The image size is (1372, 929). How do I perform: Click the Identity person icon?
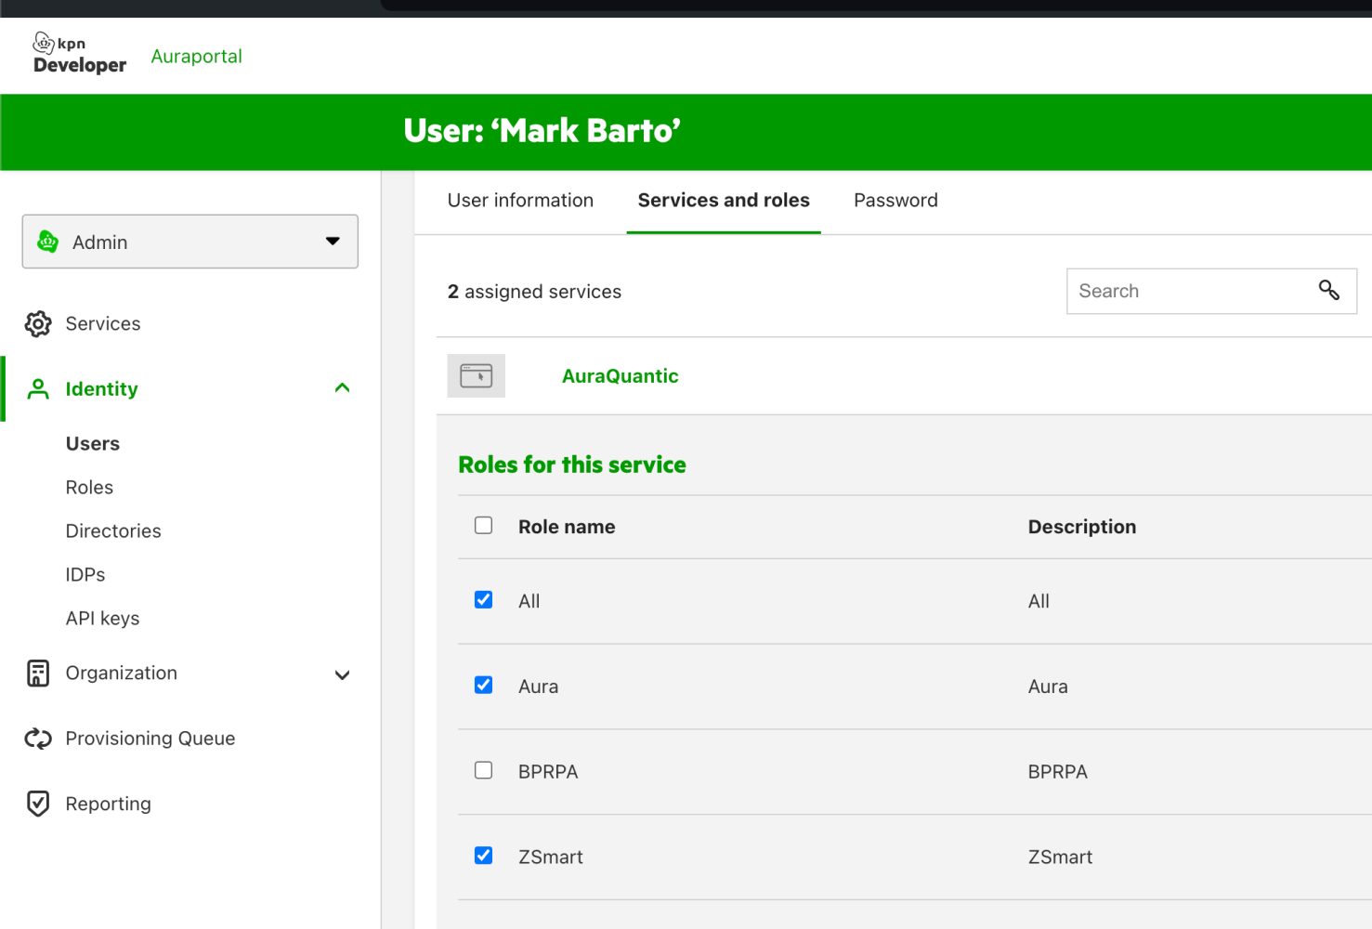38,388
